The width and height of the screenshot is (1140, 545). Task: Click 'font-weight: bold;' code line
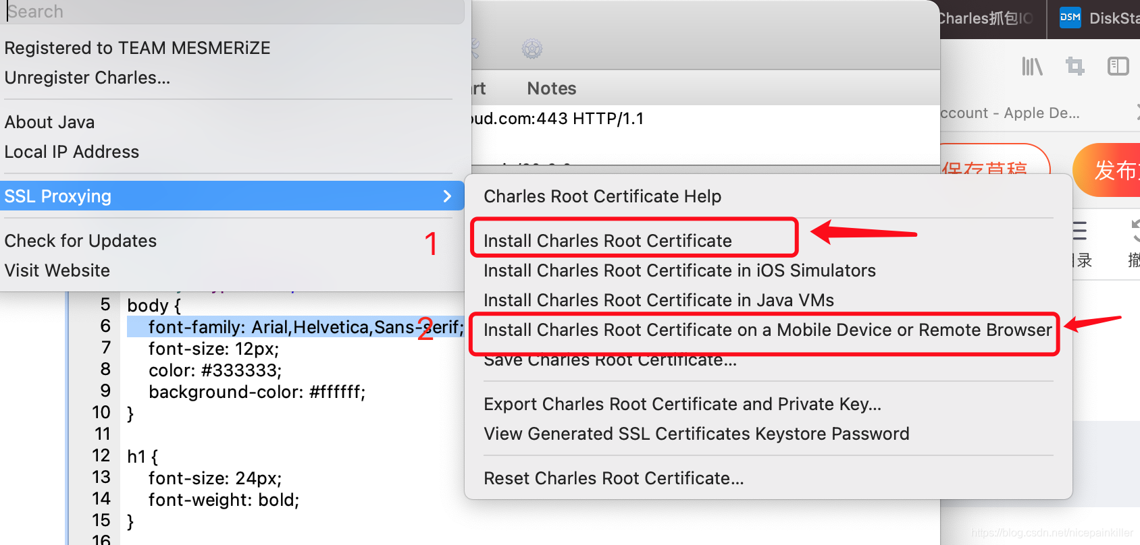pos(224,500)
